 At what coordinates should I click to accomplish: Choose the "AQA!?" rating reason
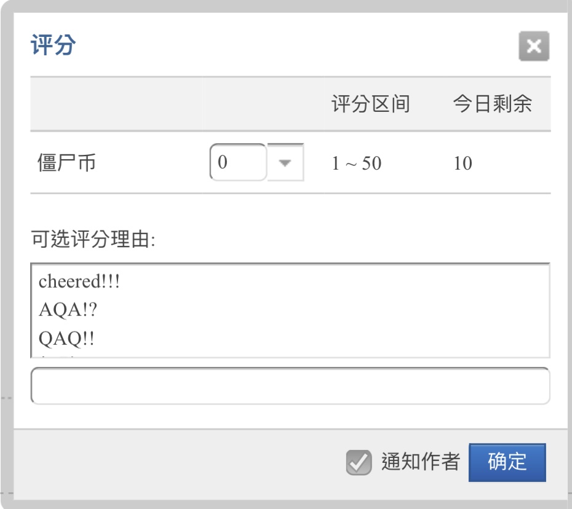pyautogui.click(x=68, y=310)
